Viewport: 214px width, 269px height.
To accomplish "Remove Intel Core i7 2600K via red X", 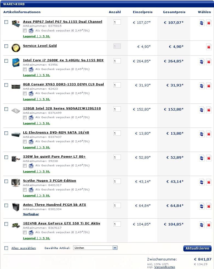I will coord(209,62).
